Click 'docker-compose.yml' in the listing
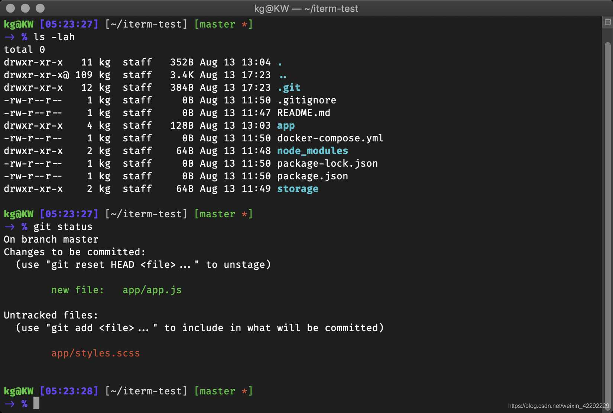Screen dimensions: 613x413 [330, 138]
